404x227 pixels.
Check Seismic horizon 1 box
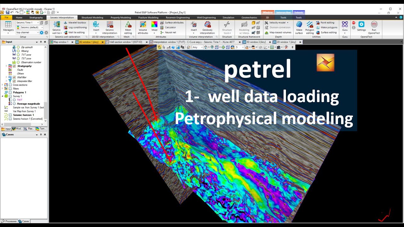10,115
